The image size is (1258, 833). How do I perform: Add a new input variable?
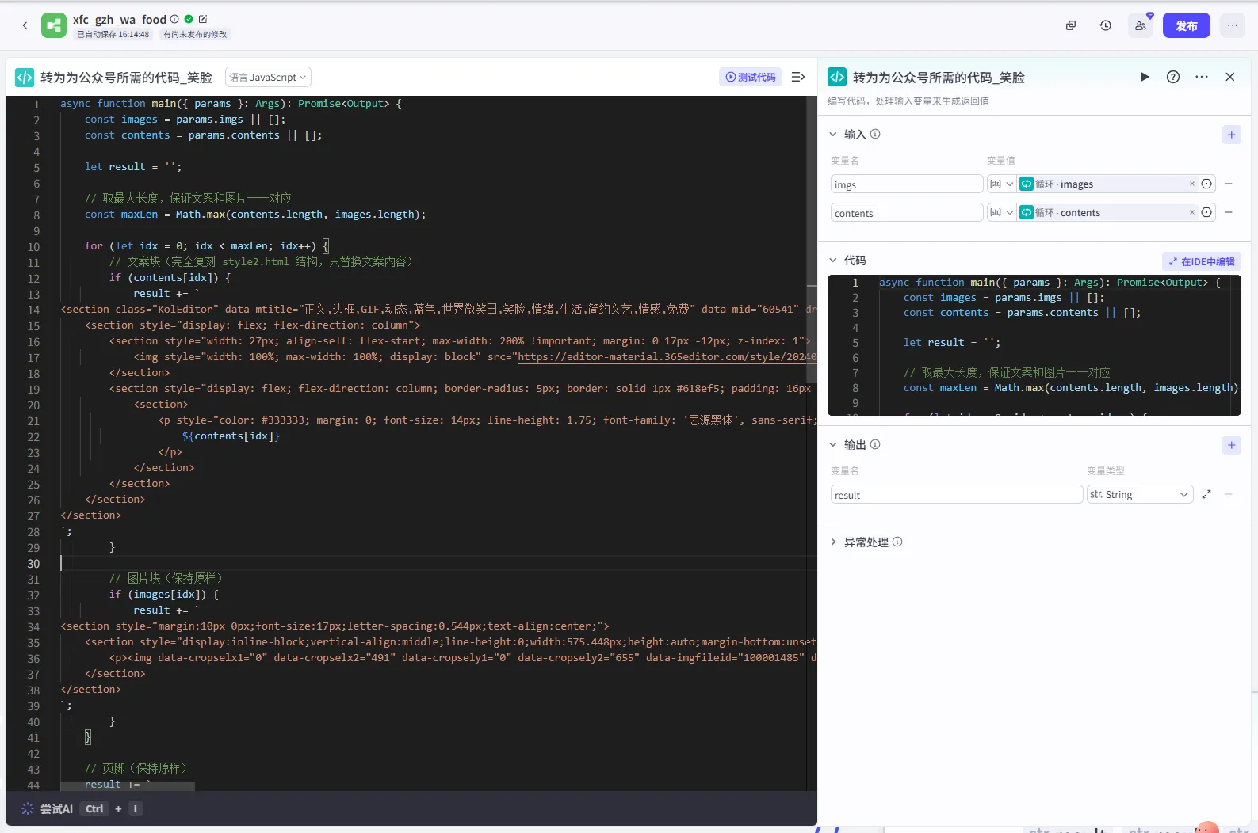click(1231, 135)
